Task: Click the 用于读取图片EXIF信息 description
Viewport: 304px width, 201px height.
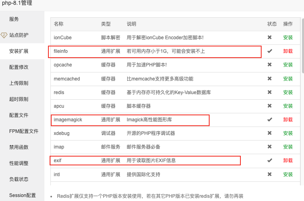Action: 151,161
